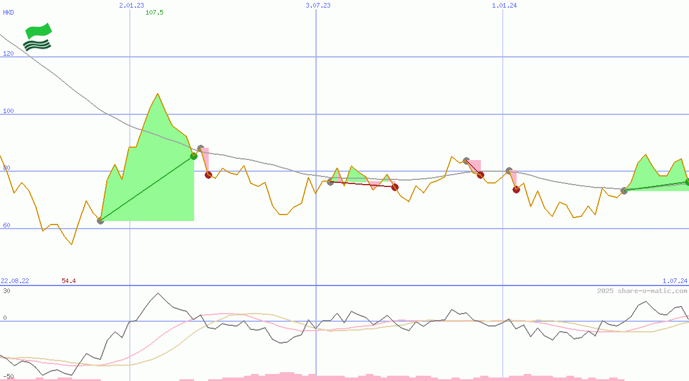Image resolution: width=689 pixels, height=381 pixels.
Task: Click the 1.01.24 date label
Action: click(x=504, y=5)
